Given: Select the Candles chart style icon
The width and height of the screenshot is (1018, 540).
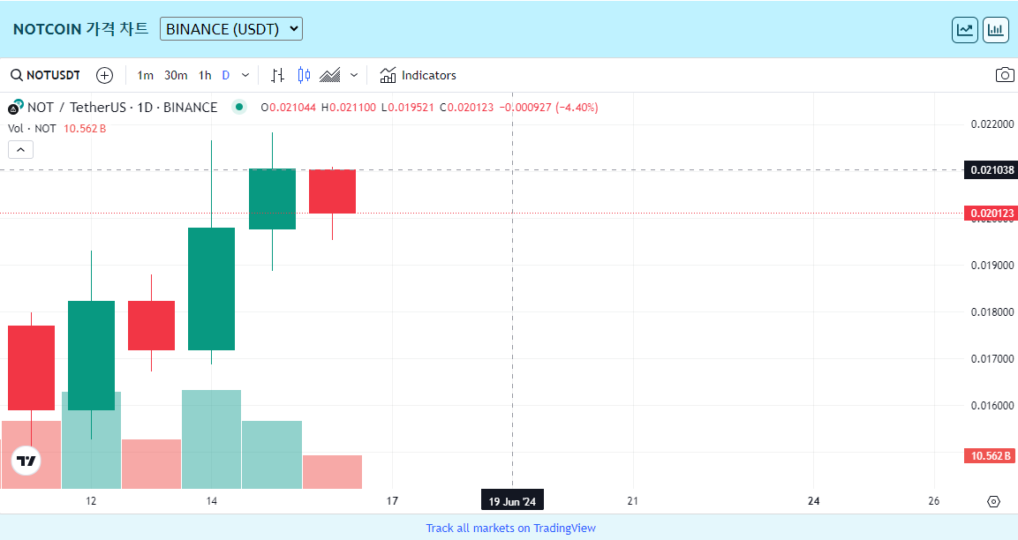Looking at the screenshot, I should click(x=303, y=75).
